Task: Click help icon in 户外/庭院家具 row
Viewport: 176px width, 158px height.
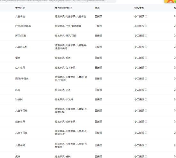Action: [x=146, y=26]
